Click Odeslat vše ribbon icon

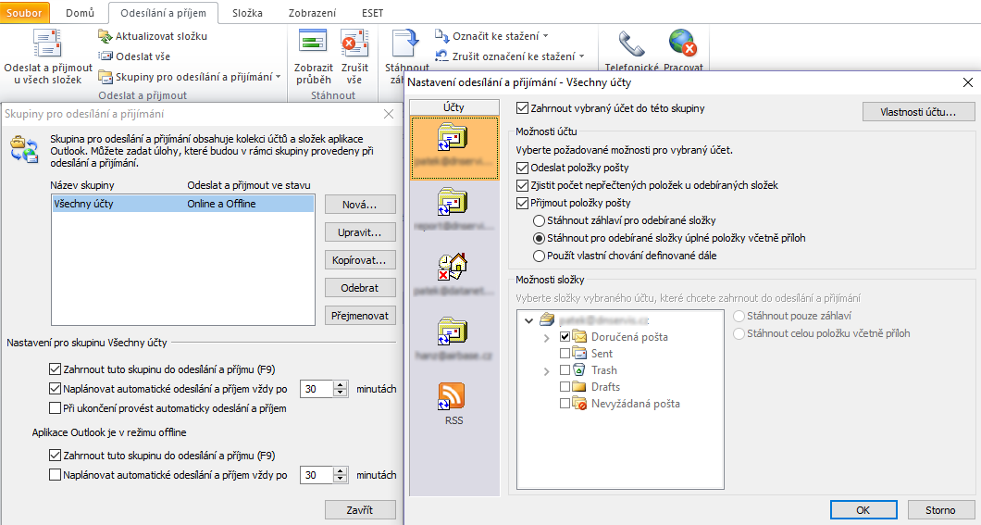(x=106, y=56)
